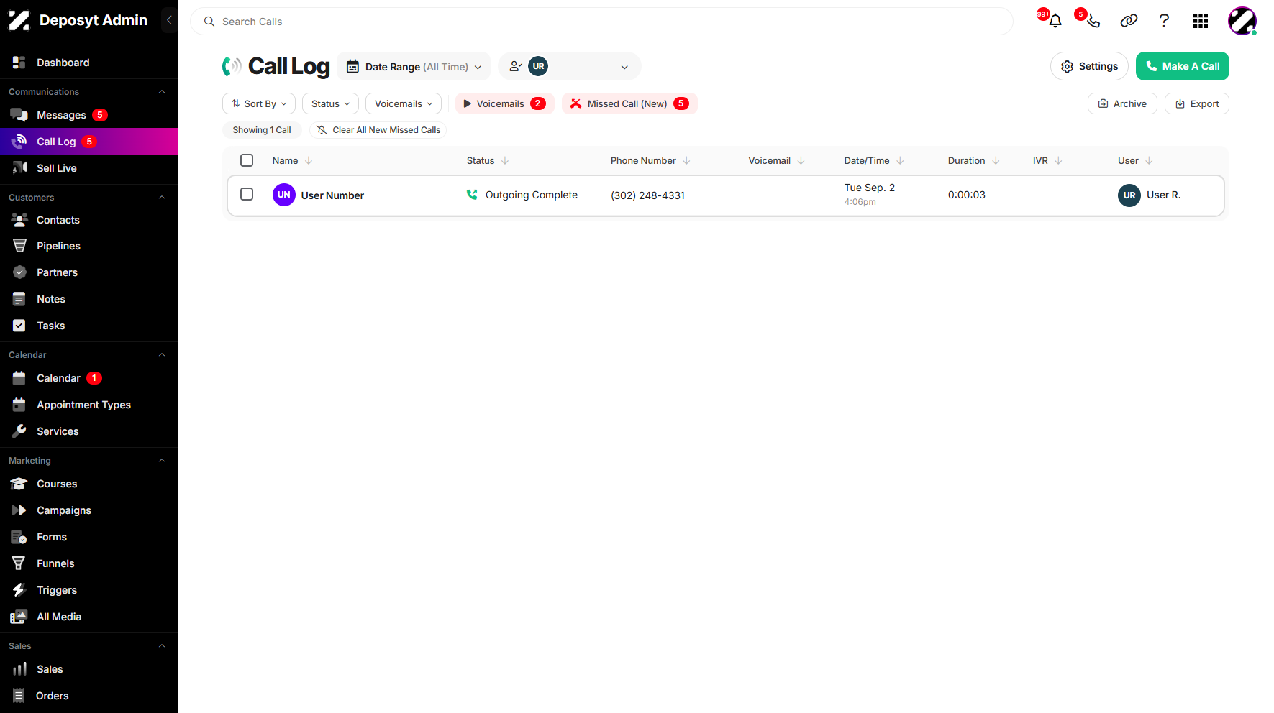The image size is (1274, 713).
Task: Open the Voicemails filter dropdown
Action: click(404, 103)
